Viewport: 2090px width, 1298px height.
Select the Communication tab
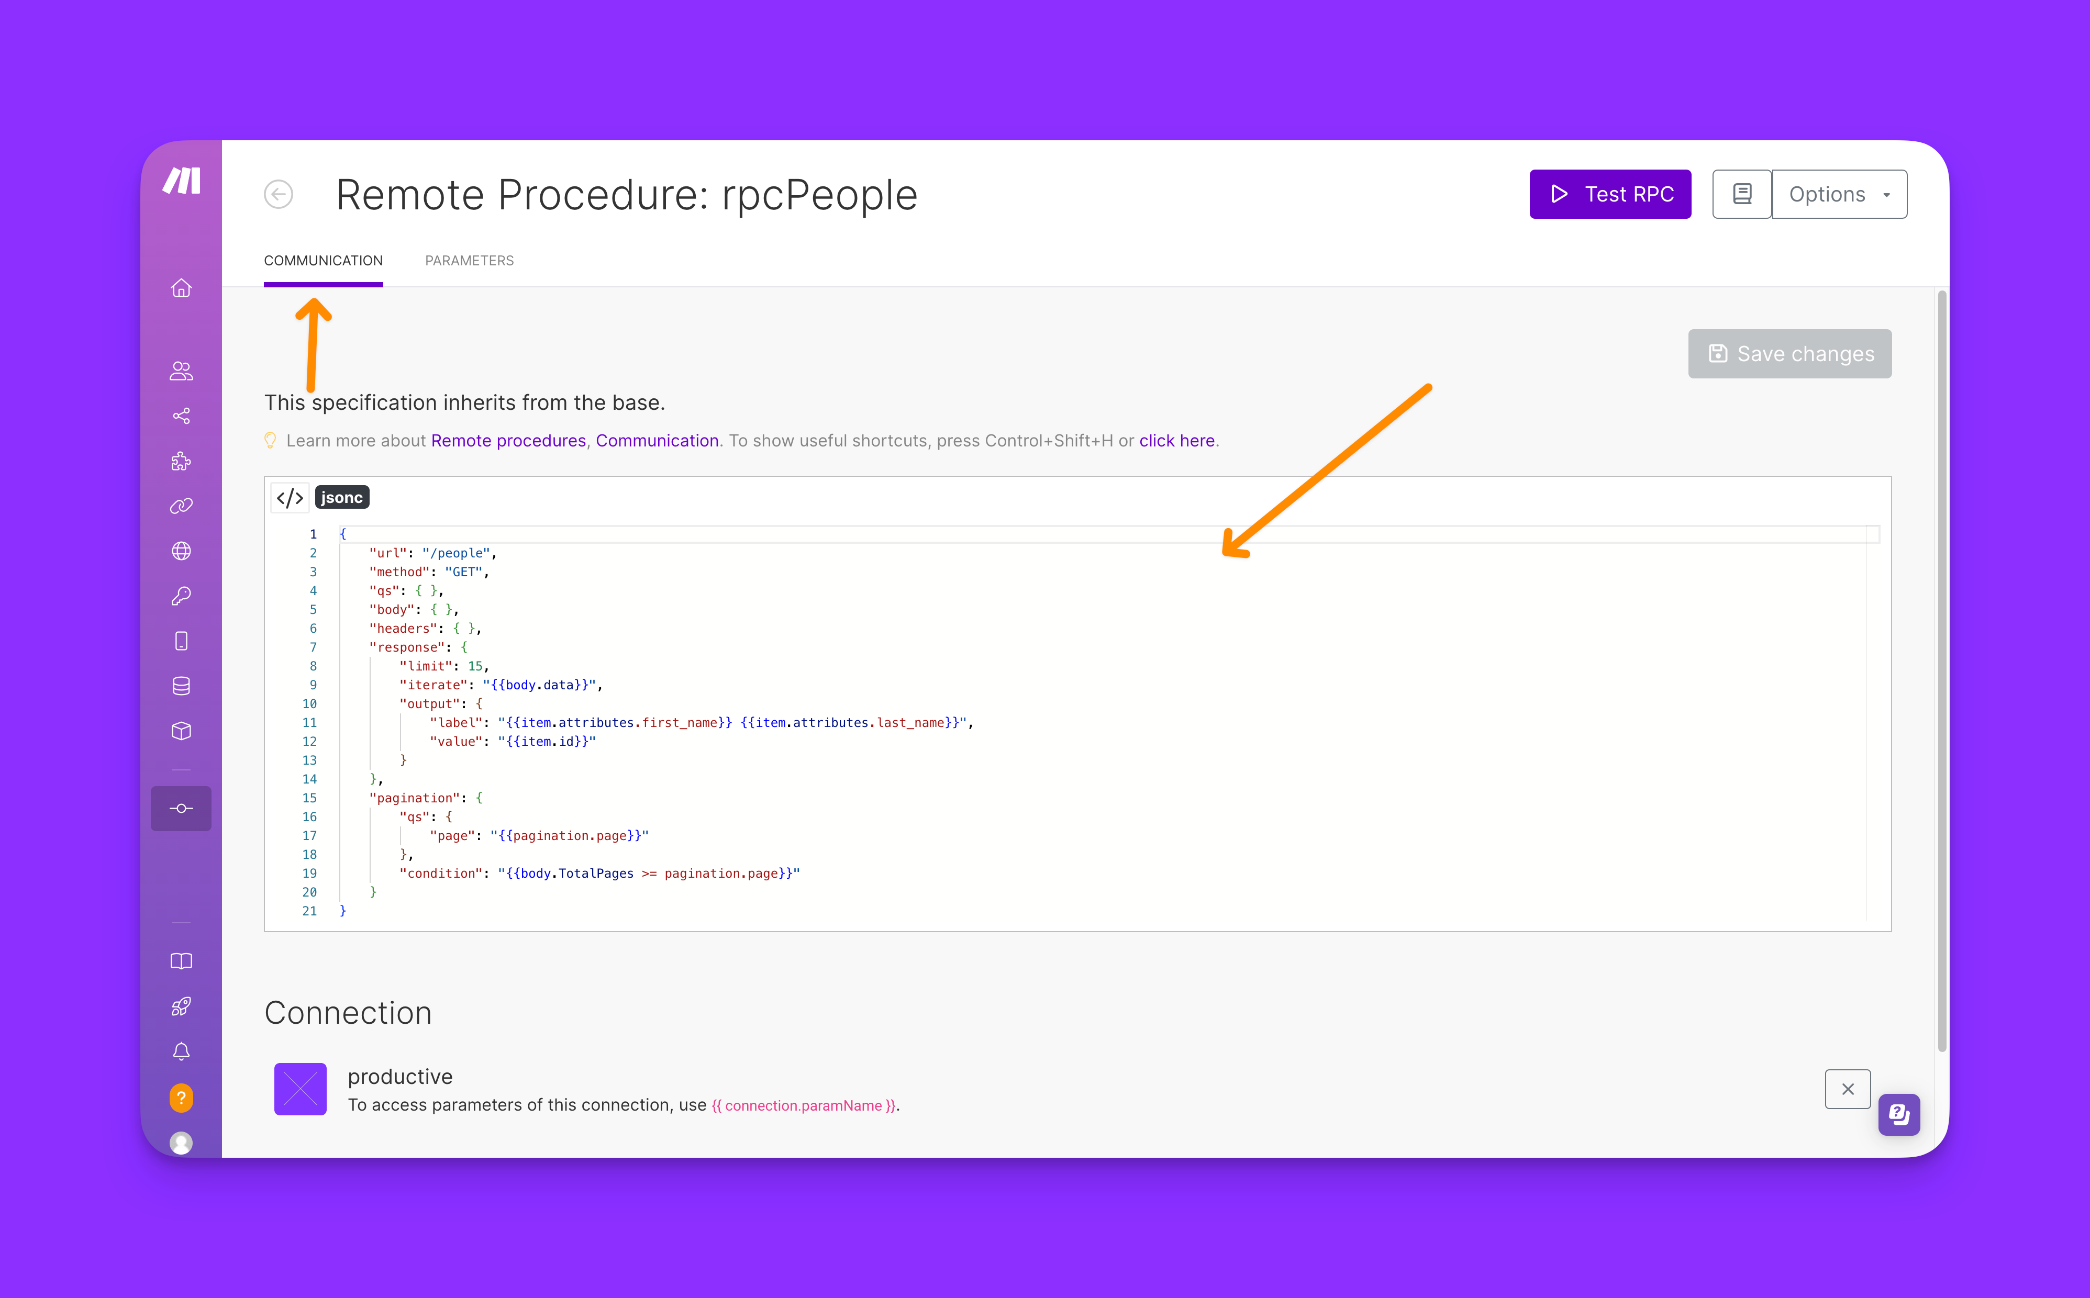pos(323,261)
